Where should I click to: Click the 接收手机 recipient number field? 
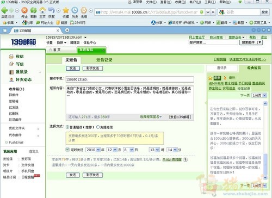pyautogui.click(x=129, y=79)
